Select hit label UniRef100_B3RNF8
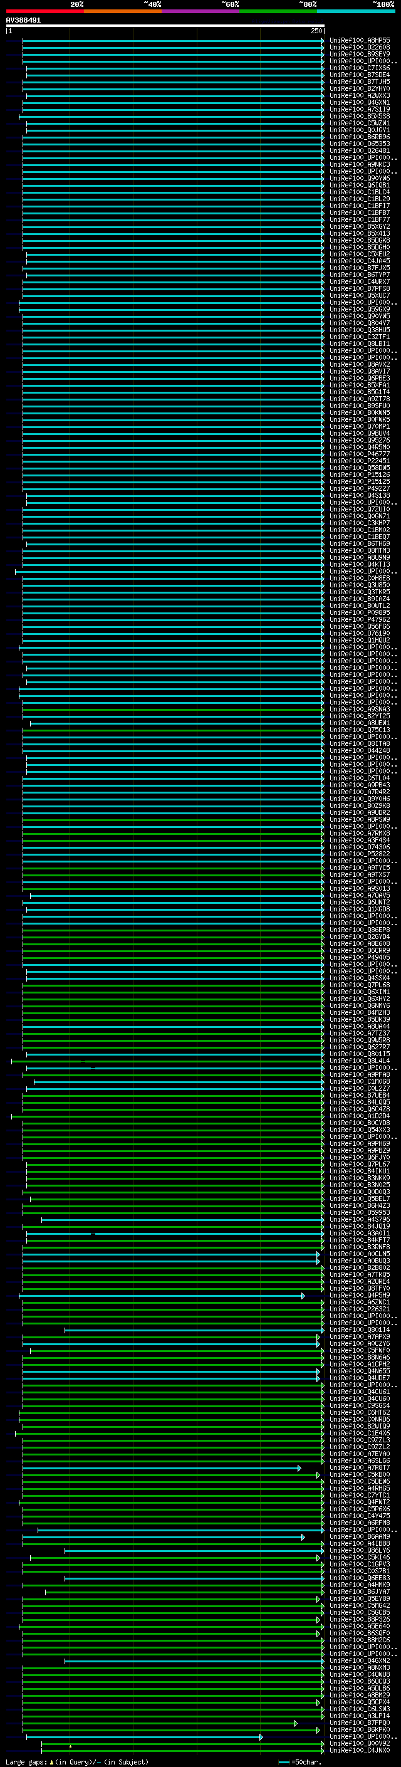Image resolution: width=401 pixels, height=1767 pixels. (360, 1247)
